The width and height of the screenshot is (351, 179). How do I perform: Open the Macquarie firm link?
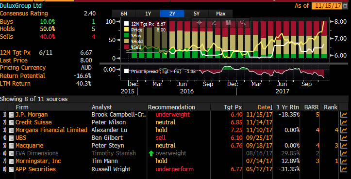point(29,146)
